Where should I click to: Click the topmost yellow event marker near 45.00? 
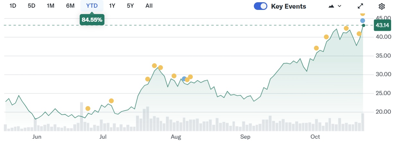pyautogui.click(x=362, y=13)
